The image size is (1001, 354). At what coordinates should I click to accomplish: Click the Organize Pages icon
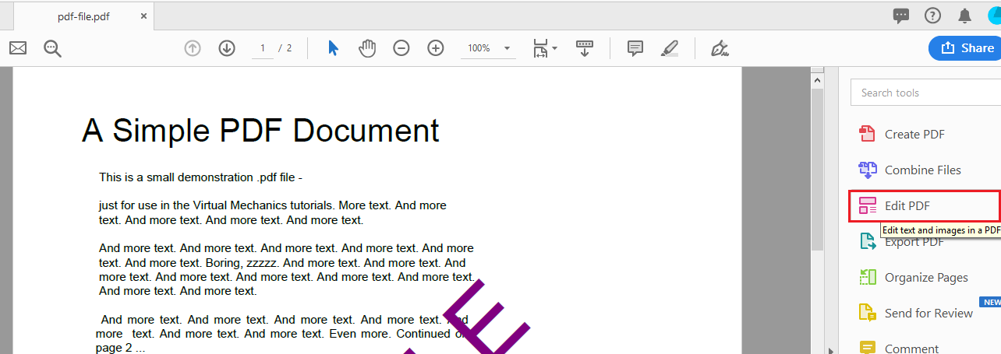point(868,277)
